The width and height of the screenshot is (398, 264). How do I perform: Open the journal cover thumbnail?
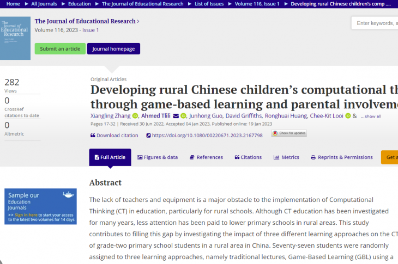tap(15, 38)
